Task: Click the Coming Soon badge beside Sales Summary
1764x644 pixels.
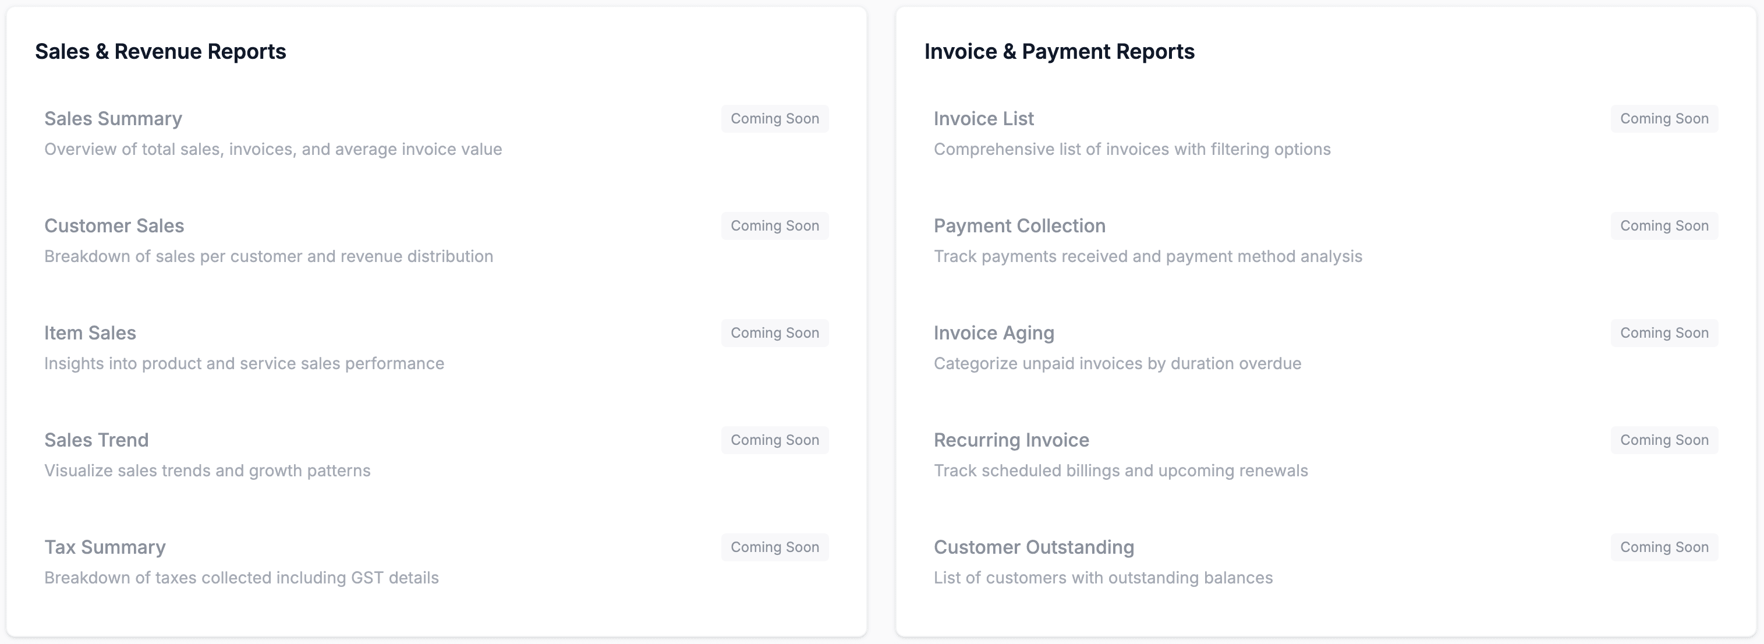Action: [774, 118]
